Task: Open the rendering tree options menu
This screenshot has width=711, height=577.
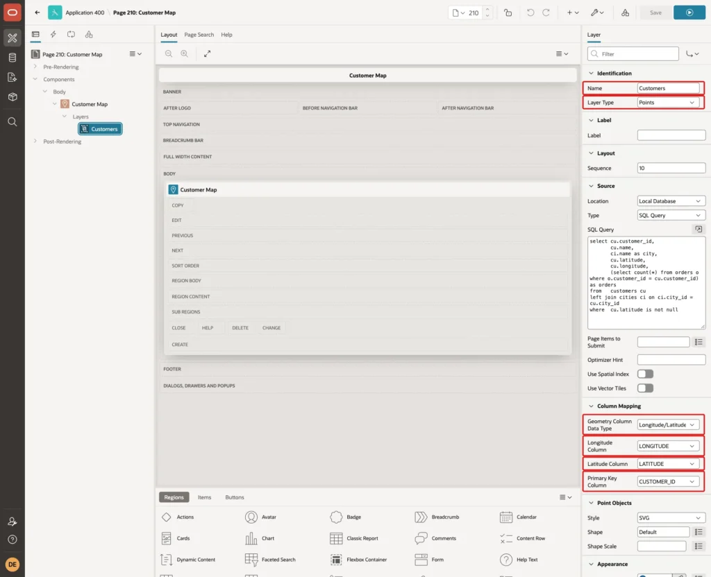Action: tap(135, 54)
